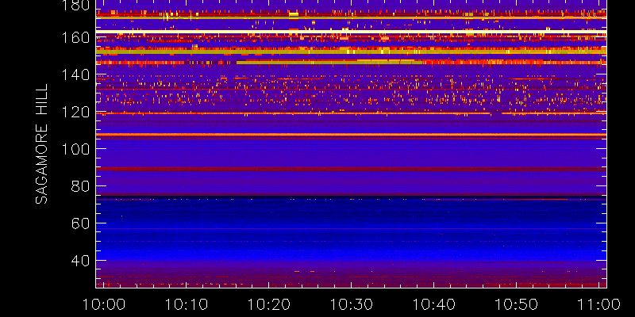
Task: Click the 10:20 time axis label
Action: [x=268, y=304]
